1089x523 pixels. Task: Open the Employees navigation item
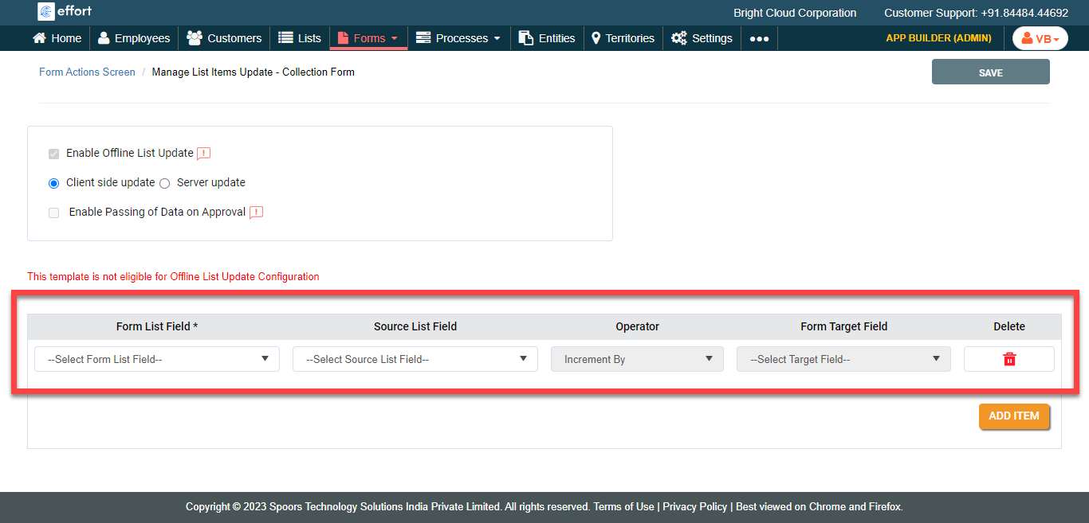[134, 38]
